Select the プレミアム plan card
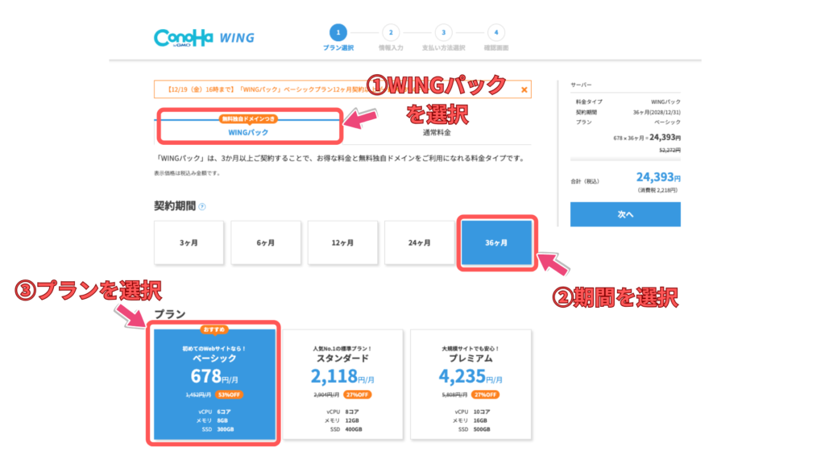This screenshot has width=825, height=464. tap(471, 384)
